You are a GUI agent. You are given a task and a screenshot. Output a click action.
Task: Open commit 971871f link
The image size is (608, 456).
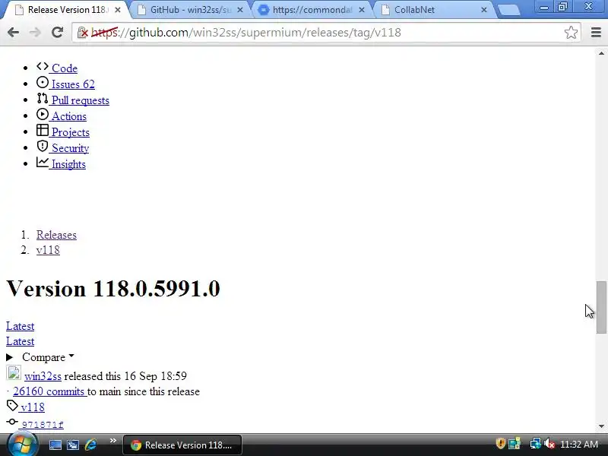coord(43,425)
